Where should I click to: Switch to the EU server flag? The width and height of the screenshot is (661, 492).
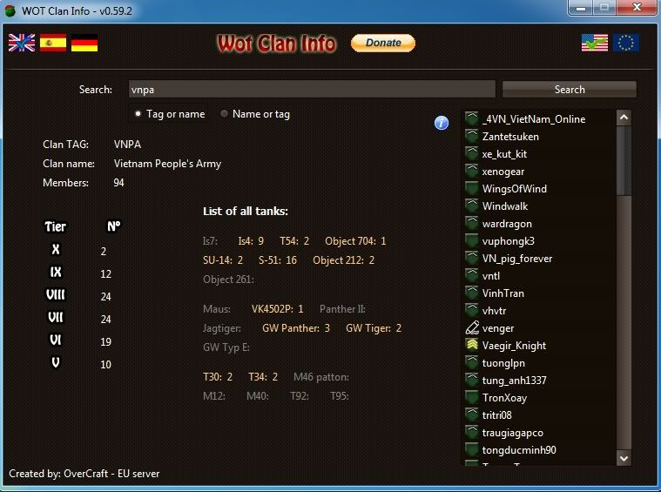[x=626, y=43]
